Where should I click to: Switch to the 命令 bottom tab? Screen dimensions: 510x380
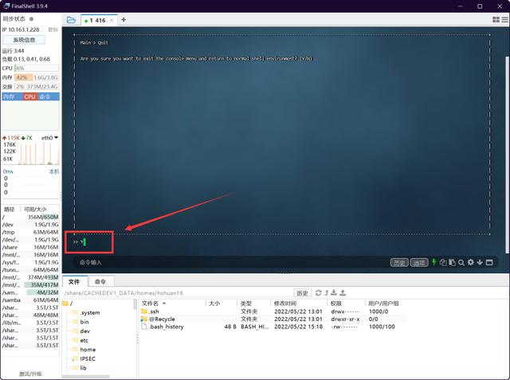coord(100,281)
